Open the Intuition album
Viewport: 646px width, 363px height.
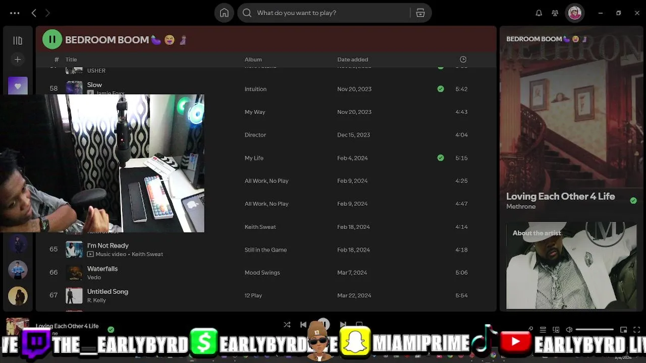(x=255, y=89)
